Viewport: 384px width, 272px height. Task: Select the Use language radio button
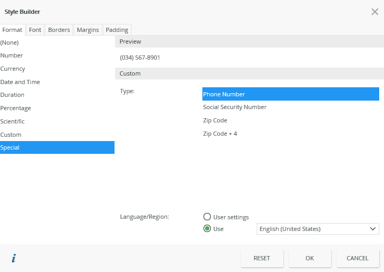[x=207, y=229]
